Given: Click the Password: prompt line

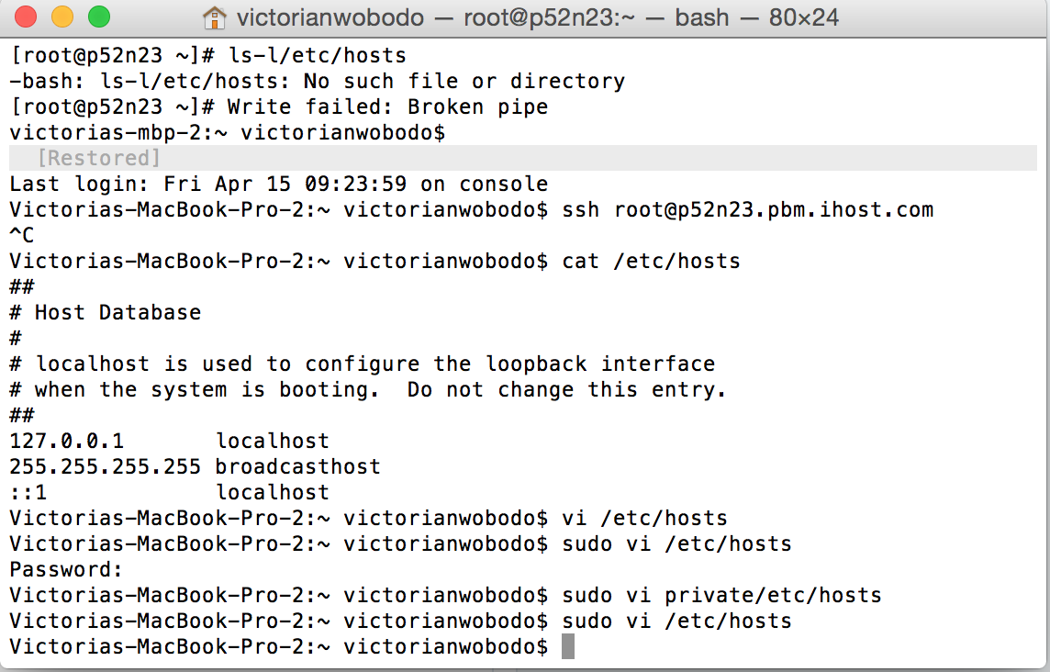Looking at the screenshot, I should (x=65, y=569).
